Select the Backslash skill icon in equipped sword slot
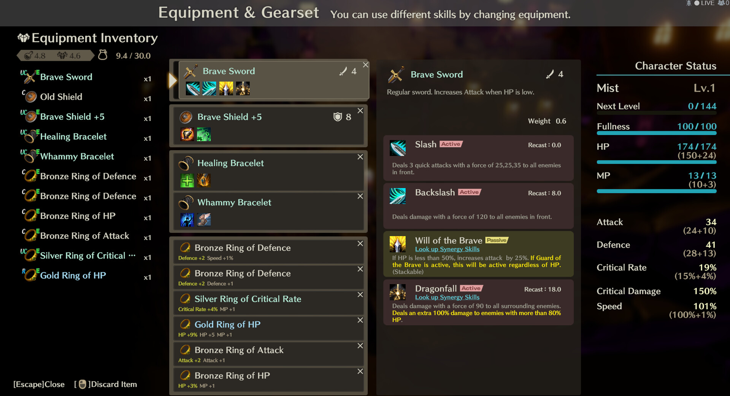 pyautogui.click(x=209, y=89)
